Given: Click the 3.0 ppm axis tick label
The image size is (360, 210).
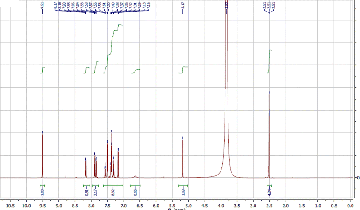Looking at the screenshot, I should tap(253, 206).
